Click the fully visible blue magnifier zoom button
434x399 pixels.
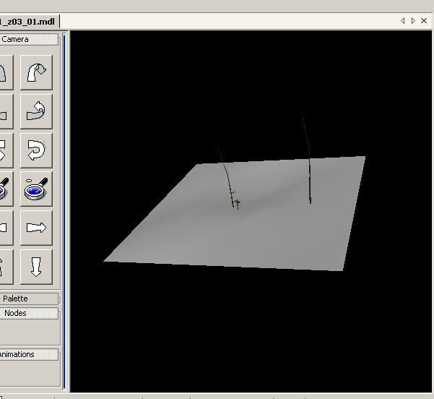(37, 189)
